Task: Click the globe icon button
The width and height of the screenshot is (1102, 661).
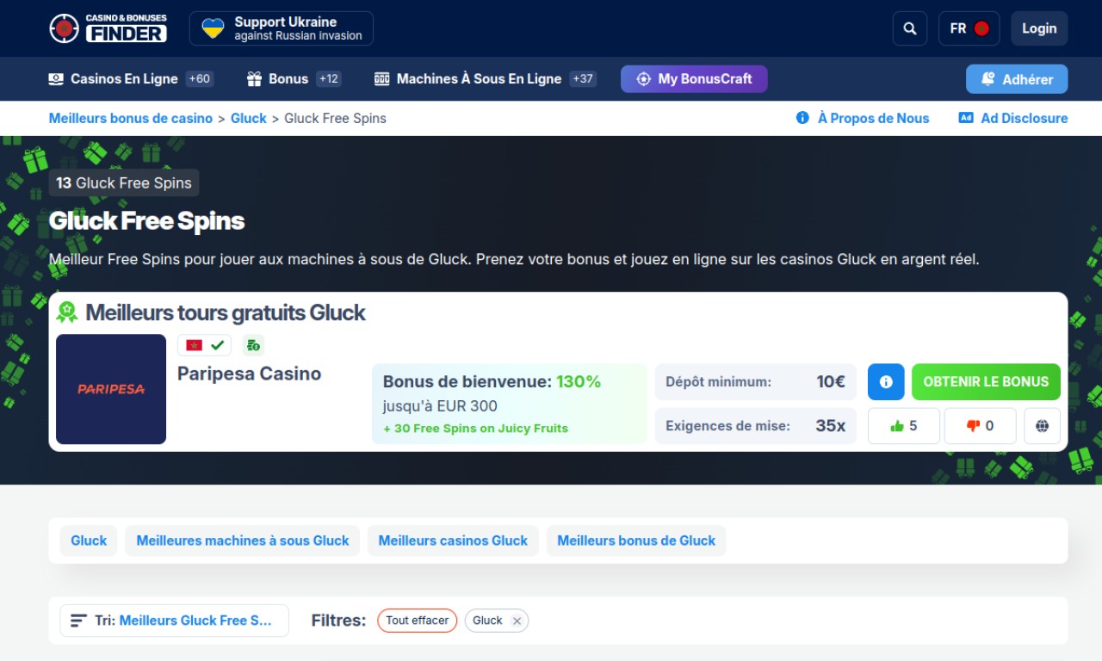Action: pos(1042,426)
